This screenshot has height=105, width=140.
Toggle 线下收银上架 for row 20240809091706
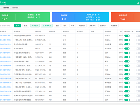point(127,66)
